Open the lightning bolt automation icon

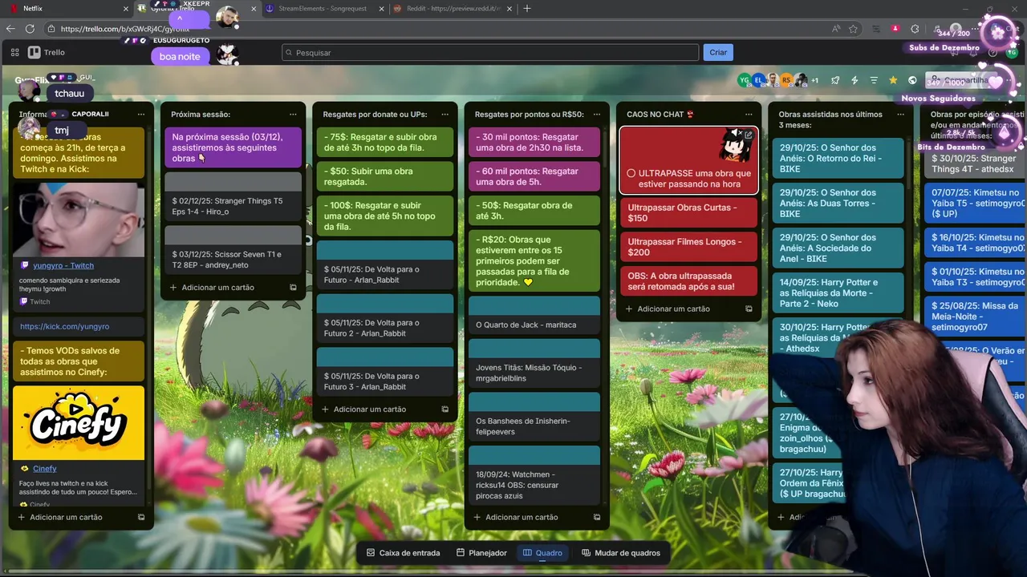pos(854,80)
